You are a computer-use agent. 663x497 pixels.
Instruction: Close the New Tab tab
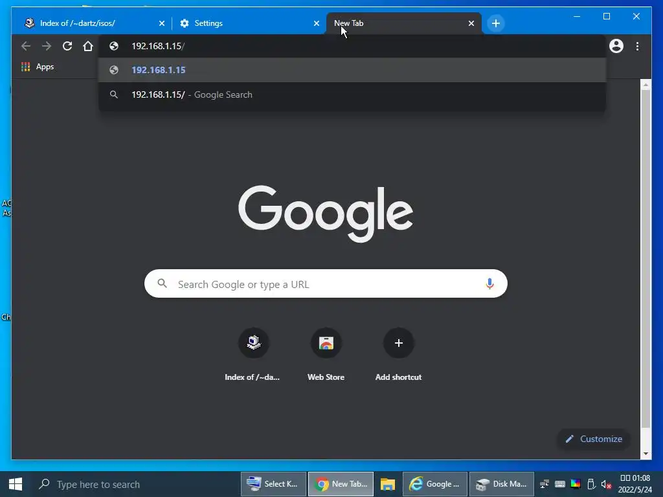[471, 24]
